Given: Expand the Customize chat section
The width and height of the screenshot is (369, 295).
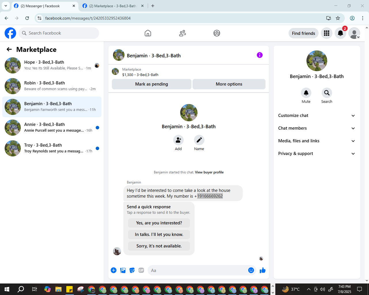Looking at the screenshot, I should tap(317, 116).
